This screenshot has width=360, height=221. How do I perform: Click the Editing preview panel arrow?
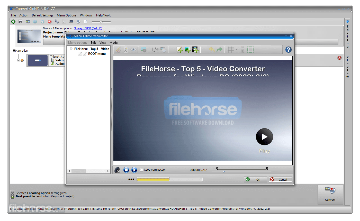point(348,21)
